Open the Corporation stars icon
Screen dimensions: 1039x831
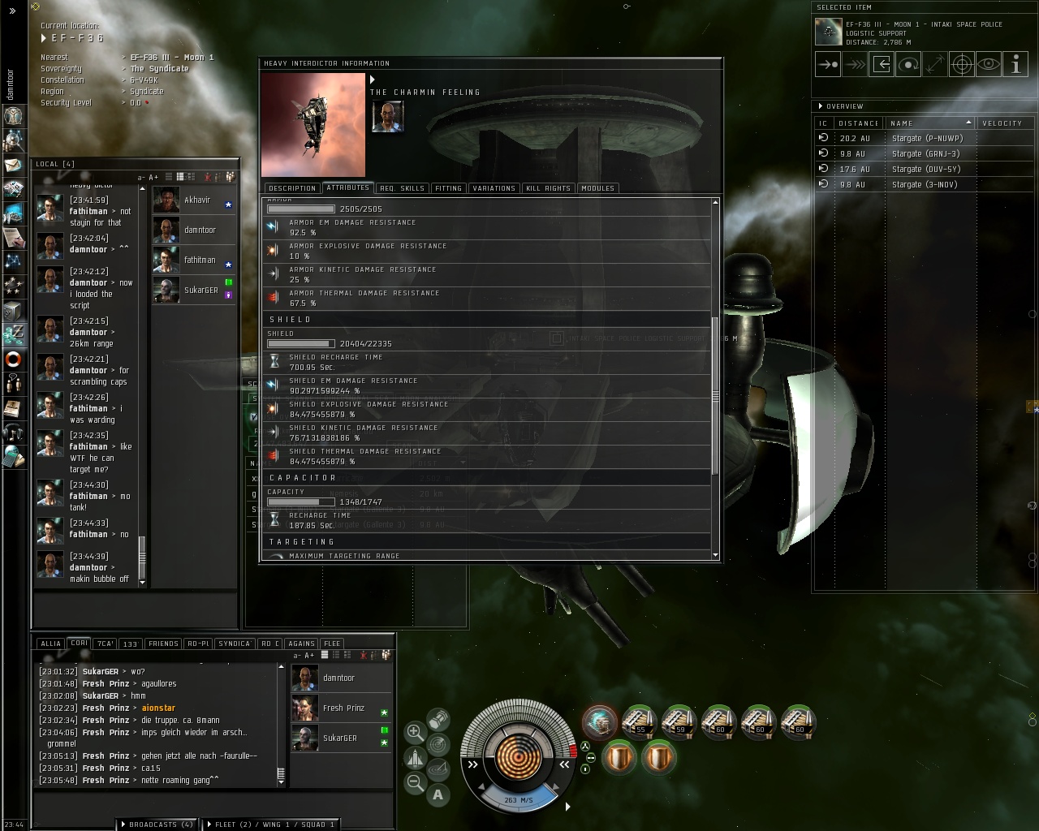[x=14, y=286]
